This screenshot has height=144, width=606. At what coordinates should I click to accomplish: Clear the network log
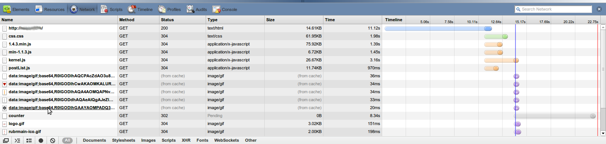coord(53,140)
